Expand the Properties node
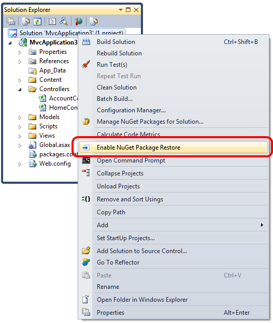273x323 pixels. click(x=20, y=52)
